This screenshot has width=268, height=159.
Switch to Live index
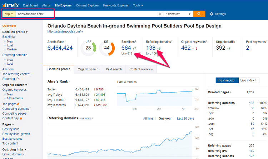(249, 80)
